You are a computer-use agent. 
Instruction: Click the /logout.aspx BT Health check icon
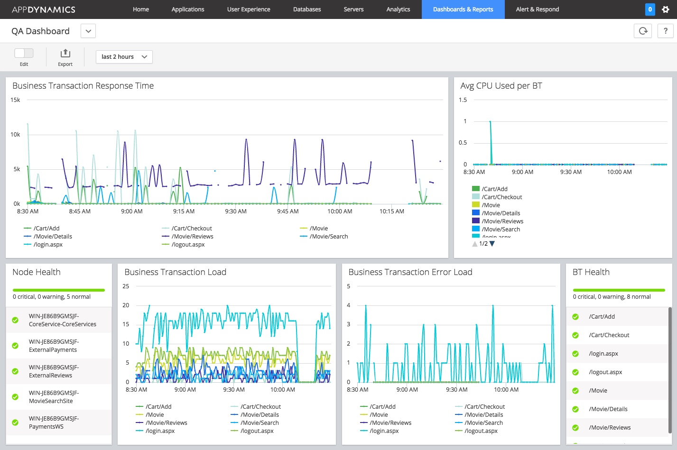[575, 372]
